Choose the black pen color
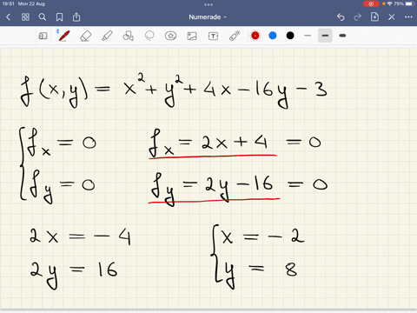 (290, 36)
